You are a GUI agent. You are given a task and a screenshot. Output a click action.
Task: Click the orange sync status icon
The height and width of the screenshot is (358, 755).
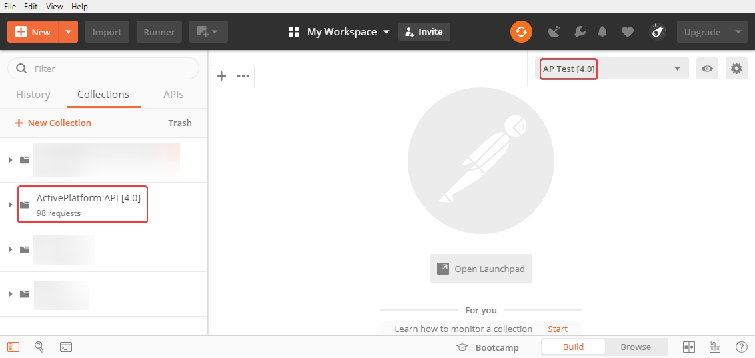pyautogui.click(x=521, y=32)
